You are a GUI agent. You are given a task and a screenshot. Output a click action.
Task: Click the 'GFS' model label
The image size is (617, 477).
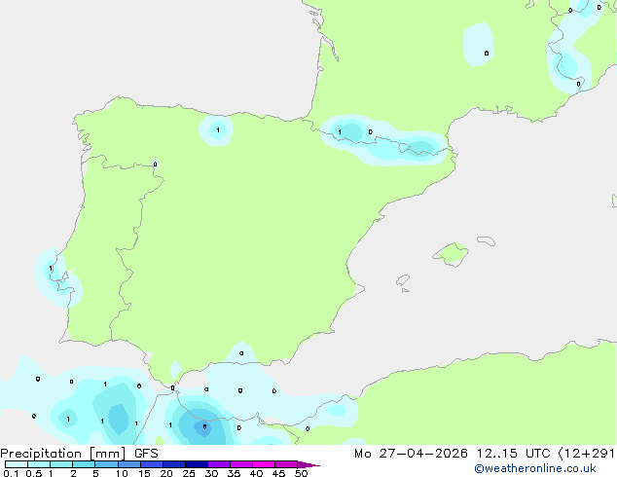146,454
